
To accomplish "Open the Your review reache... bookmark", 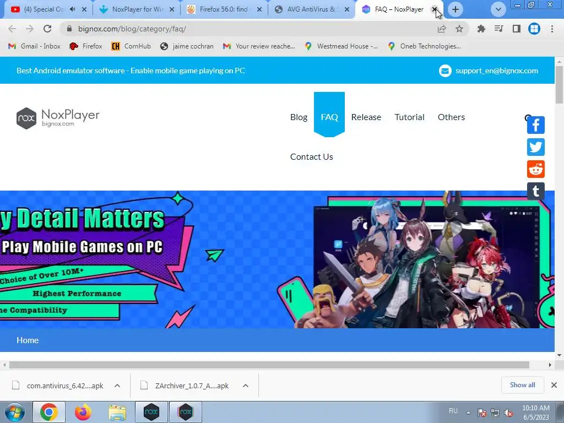I will coord(259,46).
